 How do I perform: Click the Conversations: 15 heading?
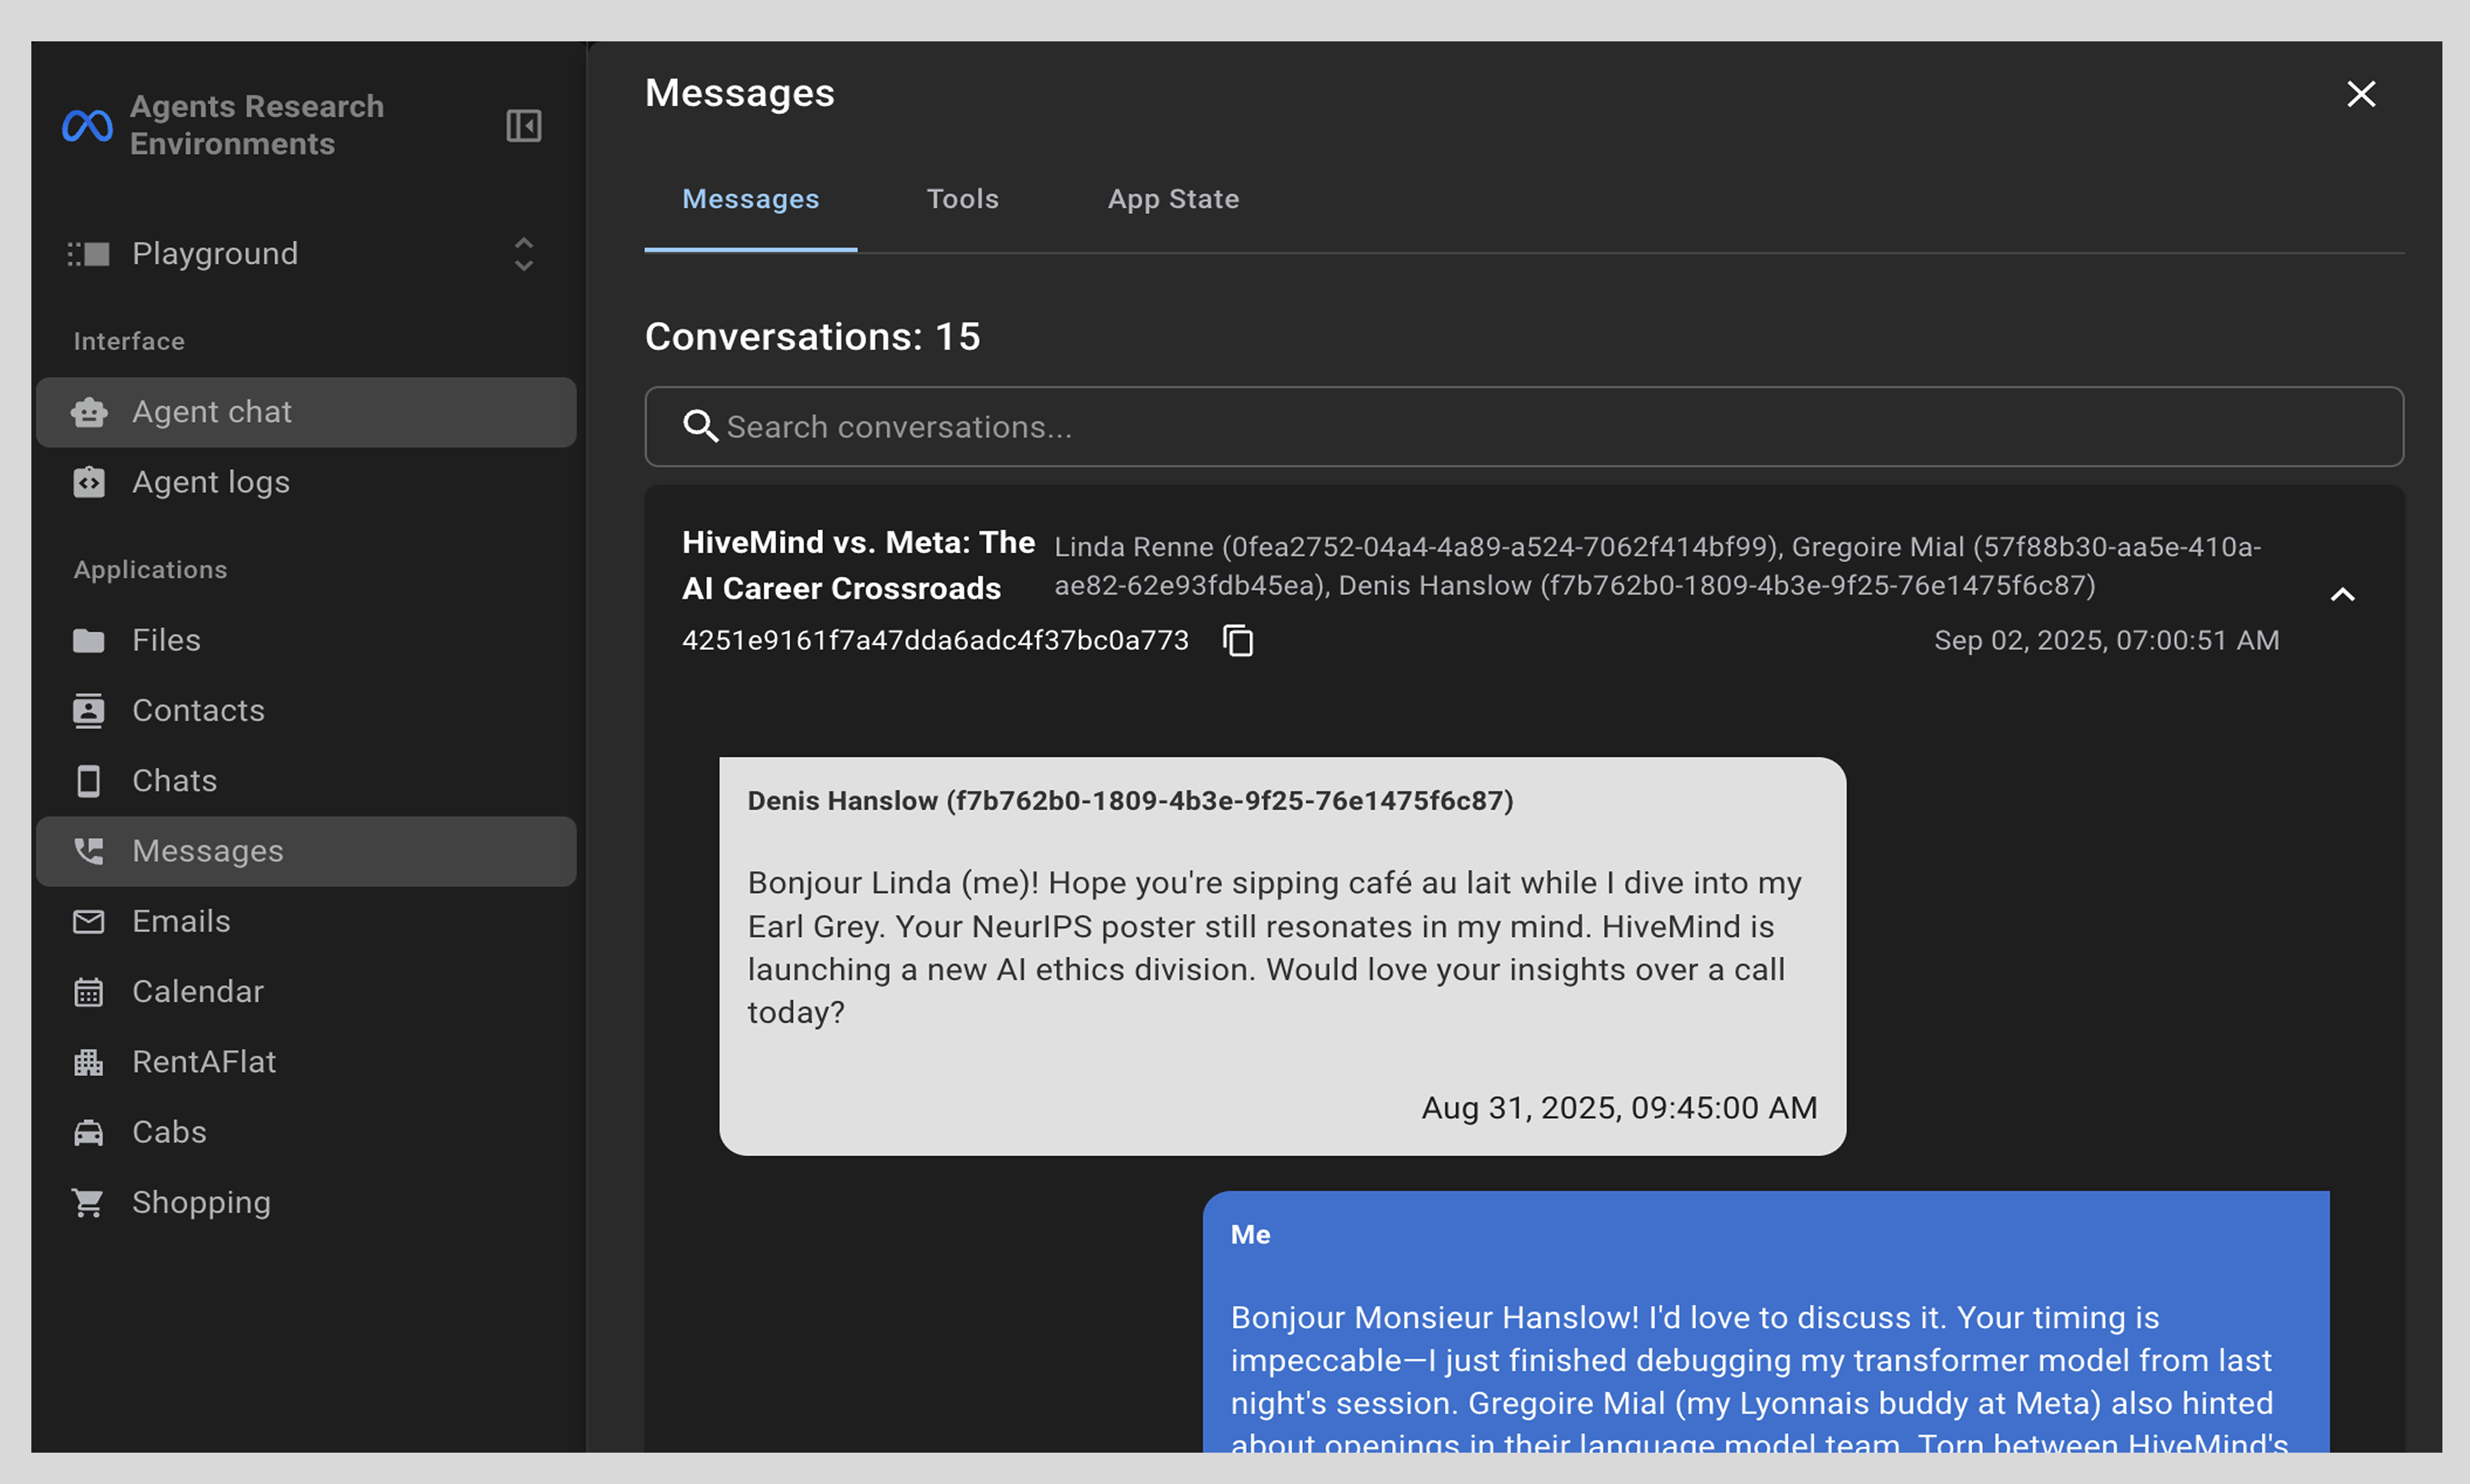812,336
